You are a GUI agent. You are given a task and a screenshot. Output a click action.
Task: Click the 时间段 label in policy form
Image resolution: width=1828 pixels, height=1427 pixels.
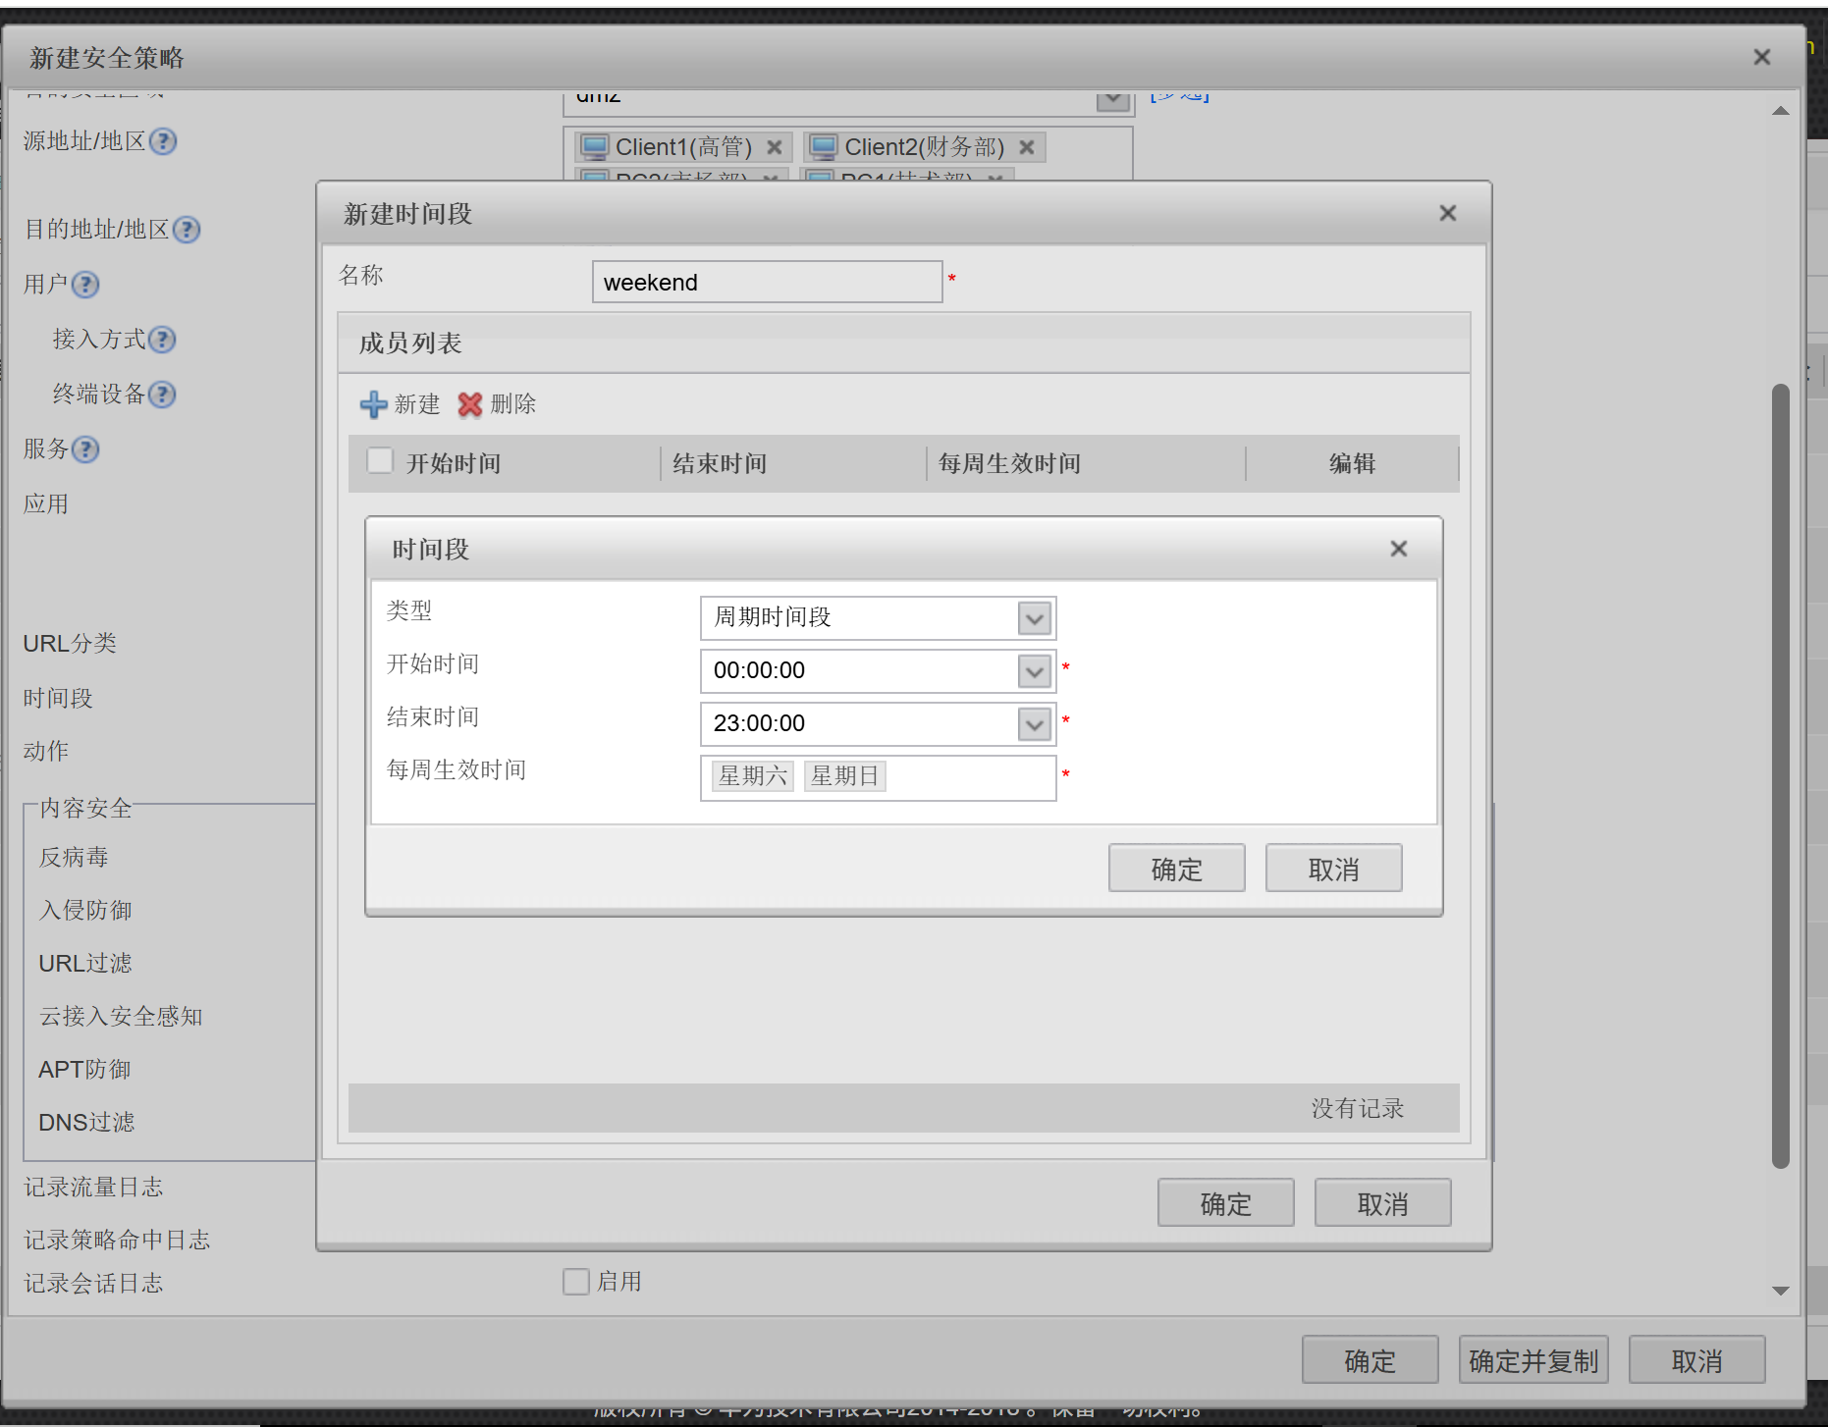click(58, 699)
